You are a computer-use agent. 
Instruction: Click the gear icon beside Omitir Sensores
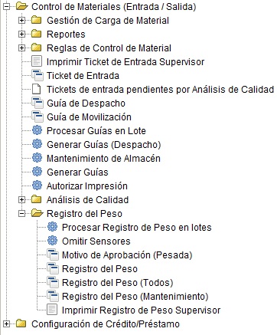(52, 241)
